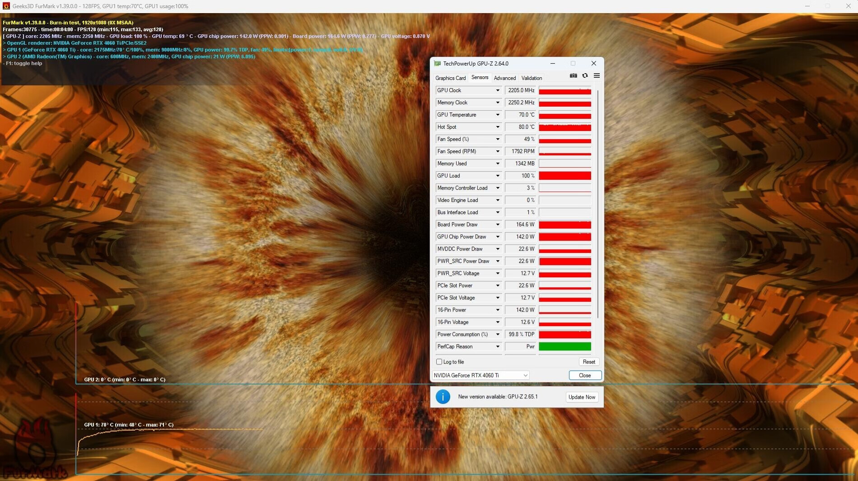858x481 pixels.
Task: Click the blue info icon in update banner
Action: click(x=443, y=397)
